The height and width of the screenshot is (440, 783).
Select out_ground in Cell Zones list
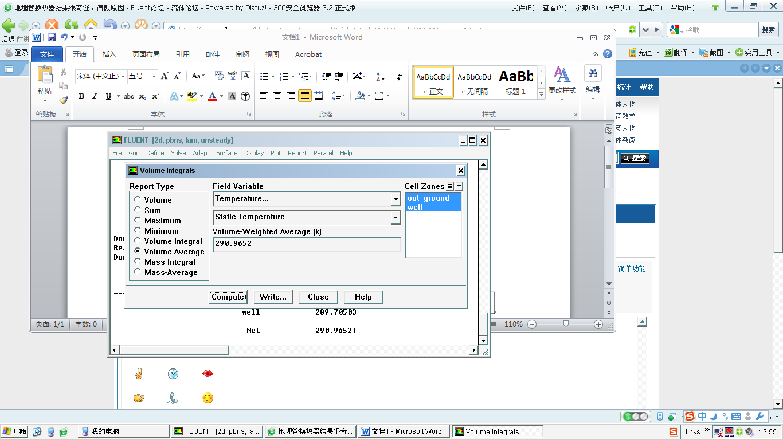click(x=433, y=198)
